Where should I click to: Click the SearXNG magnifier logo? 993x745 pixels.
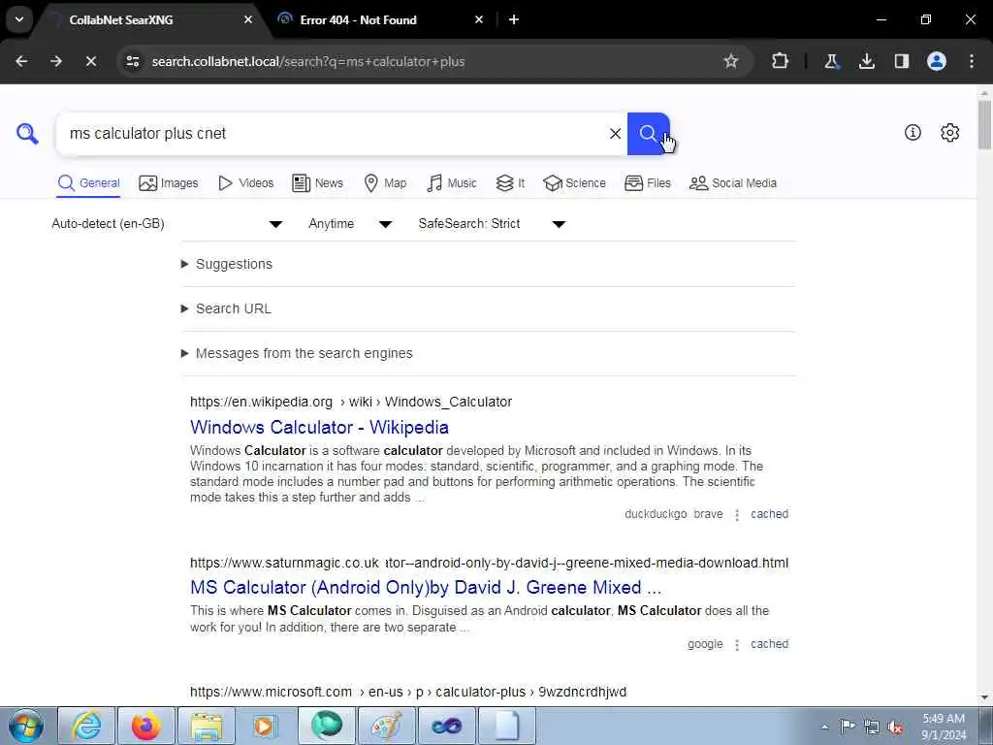pyautogui.click(x=27, y=134)
